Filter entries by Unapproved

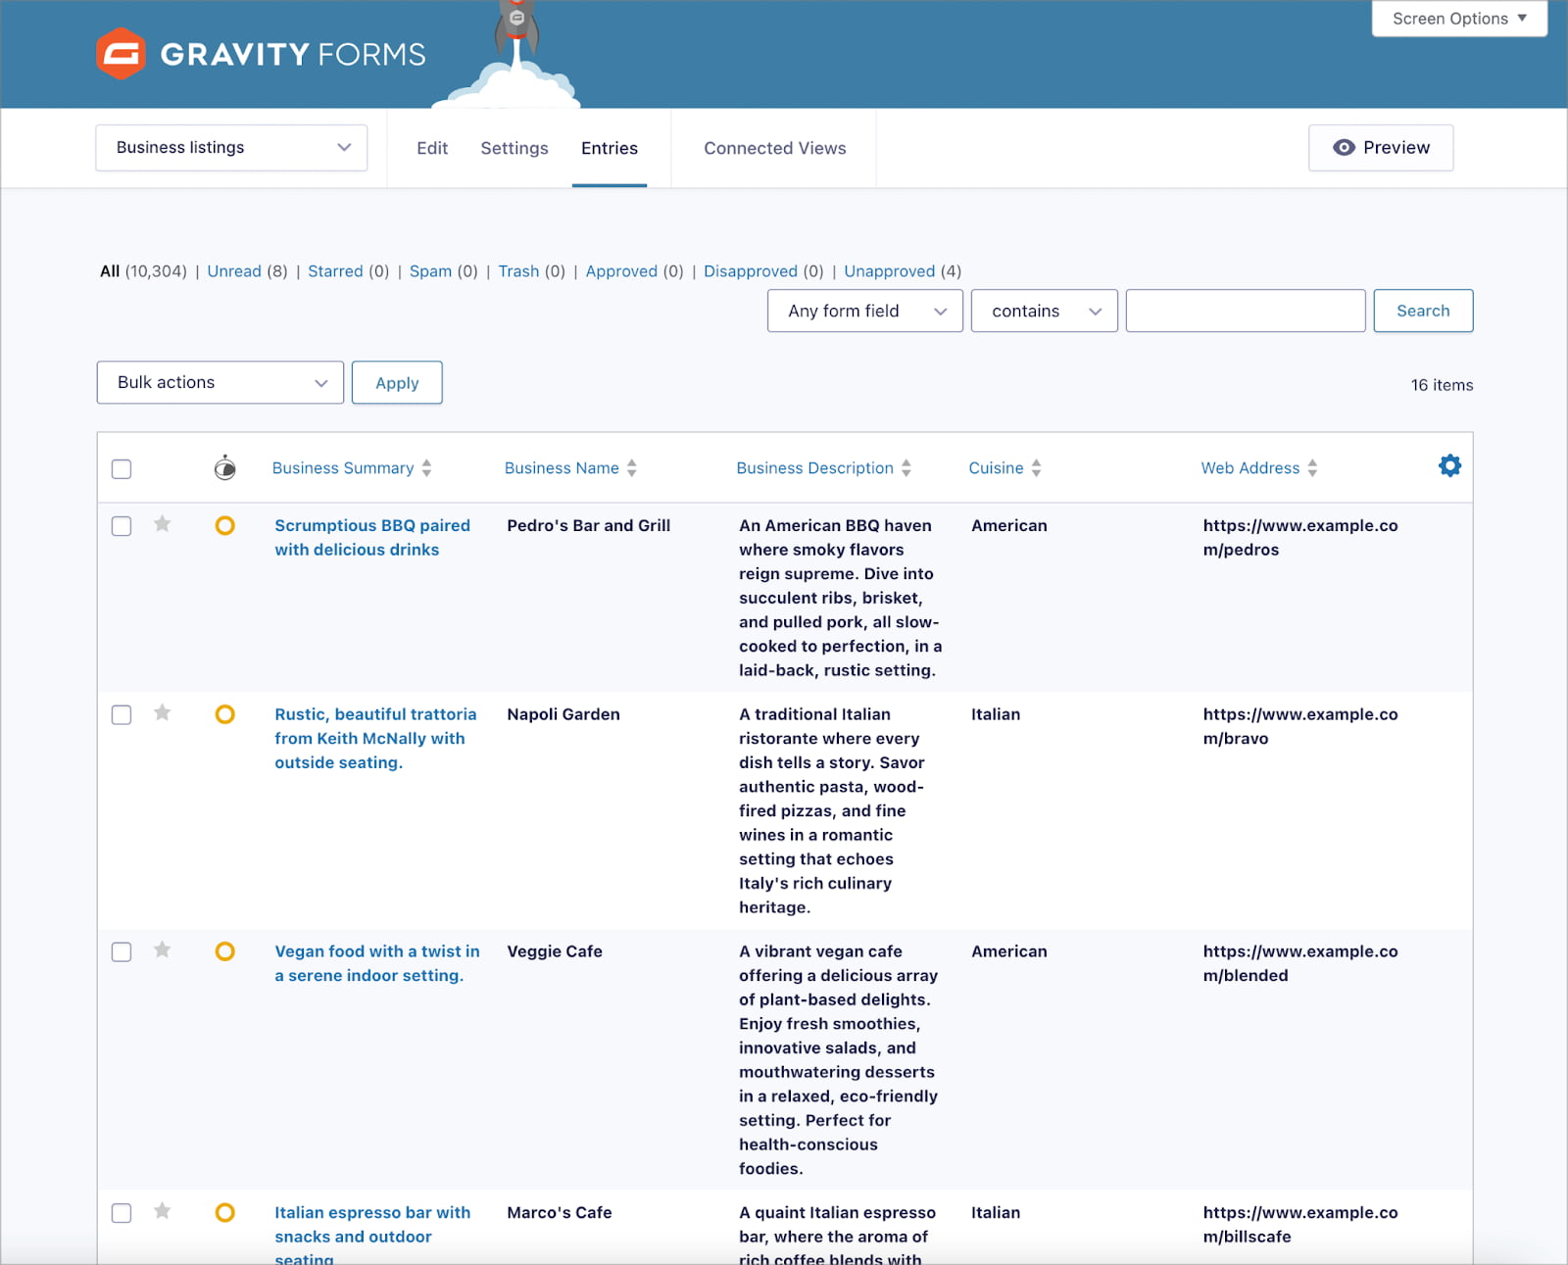point(890,271)
